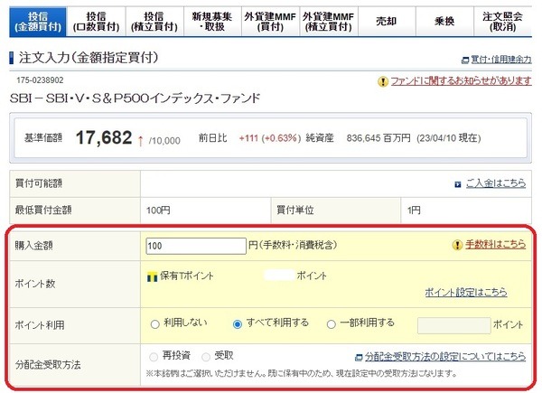The width and height of the screenshot is (542, 393).
Task: Open the 新規募集・取扱 tab
Action: [x=212, y=22]
